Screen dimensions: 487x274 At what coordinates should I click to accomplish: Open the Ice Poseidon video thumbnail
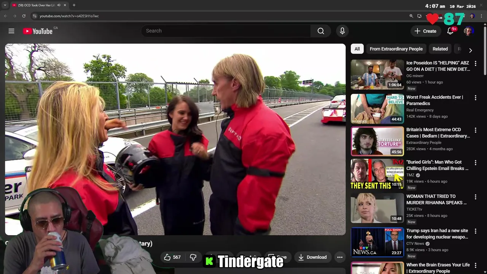(377, 74)
